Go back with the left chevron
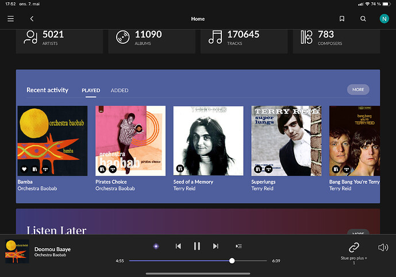 pos(32,19)
